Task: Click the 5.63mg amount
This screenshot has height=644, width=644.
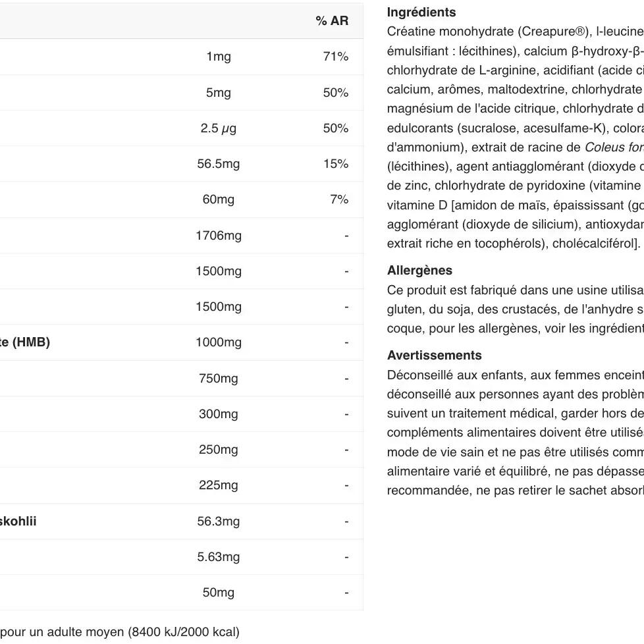Action: point(219,557)
